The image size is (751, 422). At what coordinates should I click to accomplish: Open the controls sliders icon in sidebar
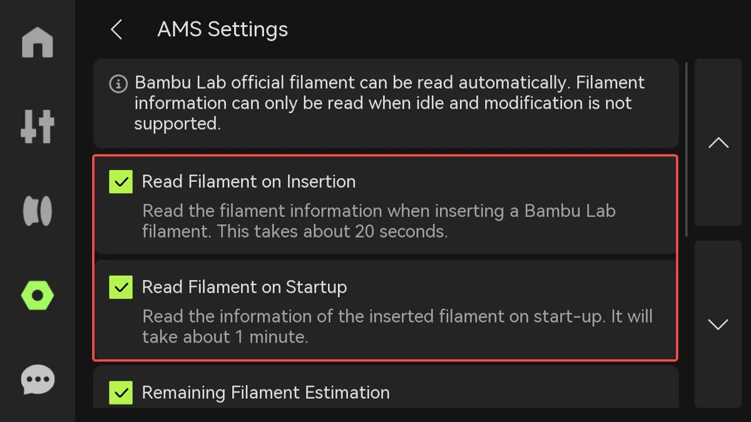[38, 126]
